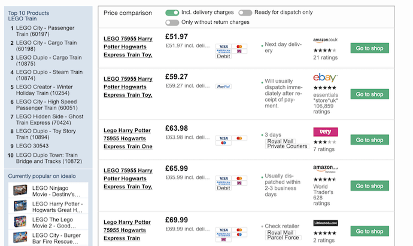413x246 pixels.
Task: Toggle the Incl. delivery charges switch
Action: (x=172, y=13)
